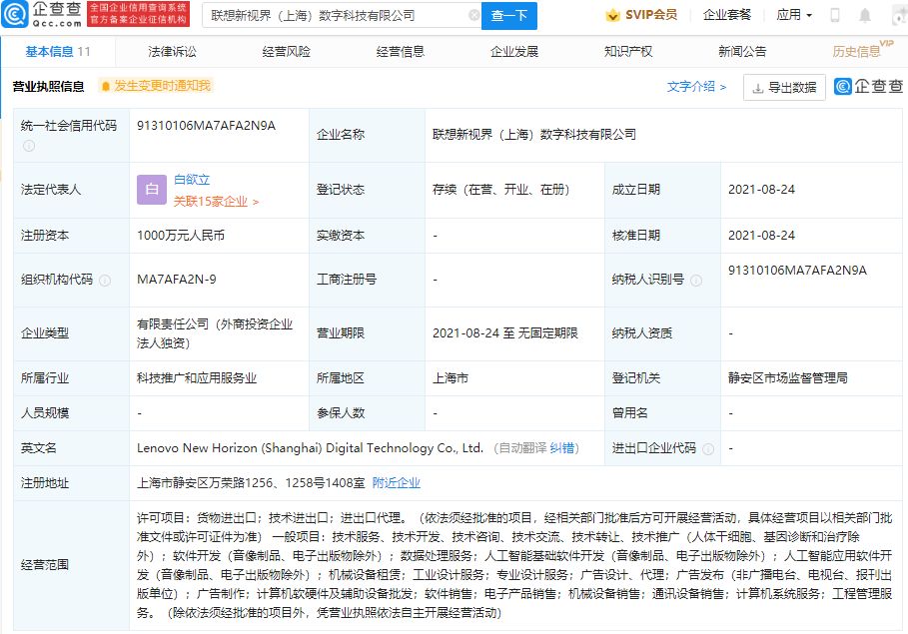908x634 pixels.
Task: Open legal representative 白欲立 link
Action: 192,180
